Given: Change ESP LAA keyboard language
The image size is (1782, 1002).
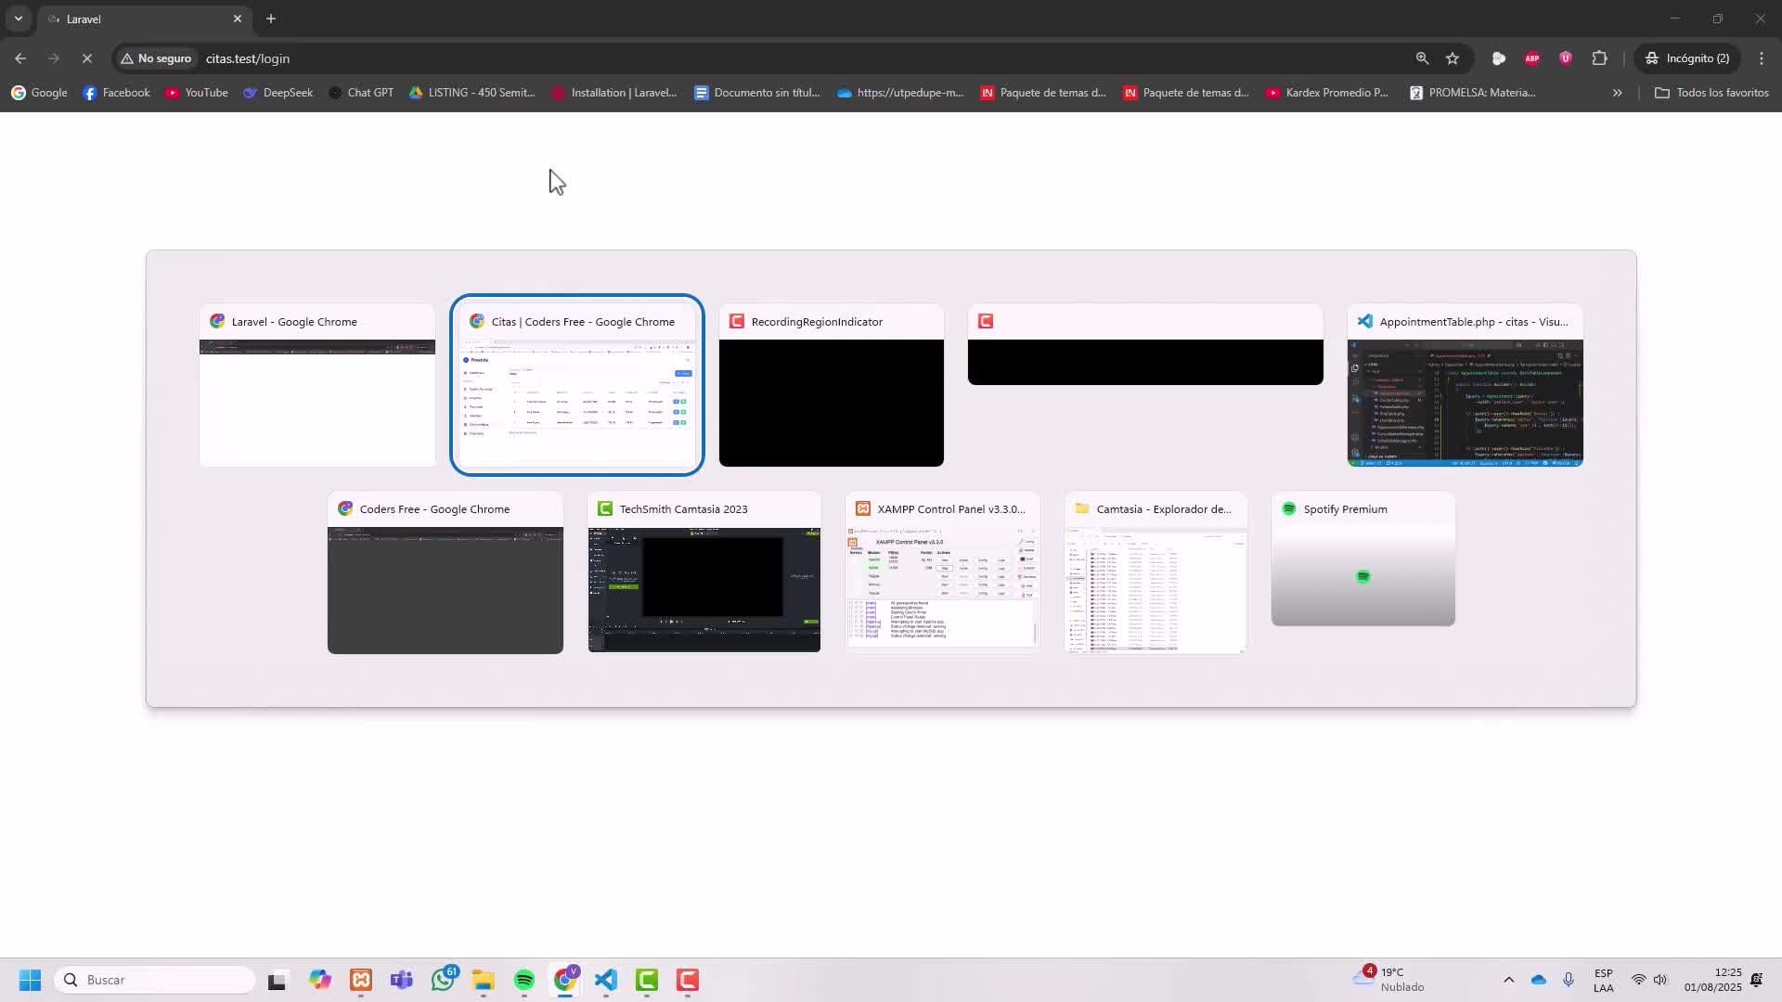Looking at the screenshot, I should pos(1604,980).
